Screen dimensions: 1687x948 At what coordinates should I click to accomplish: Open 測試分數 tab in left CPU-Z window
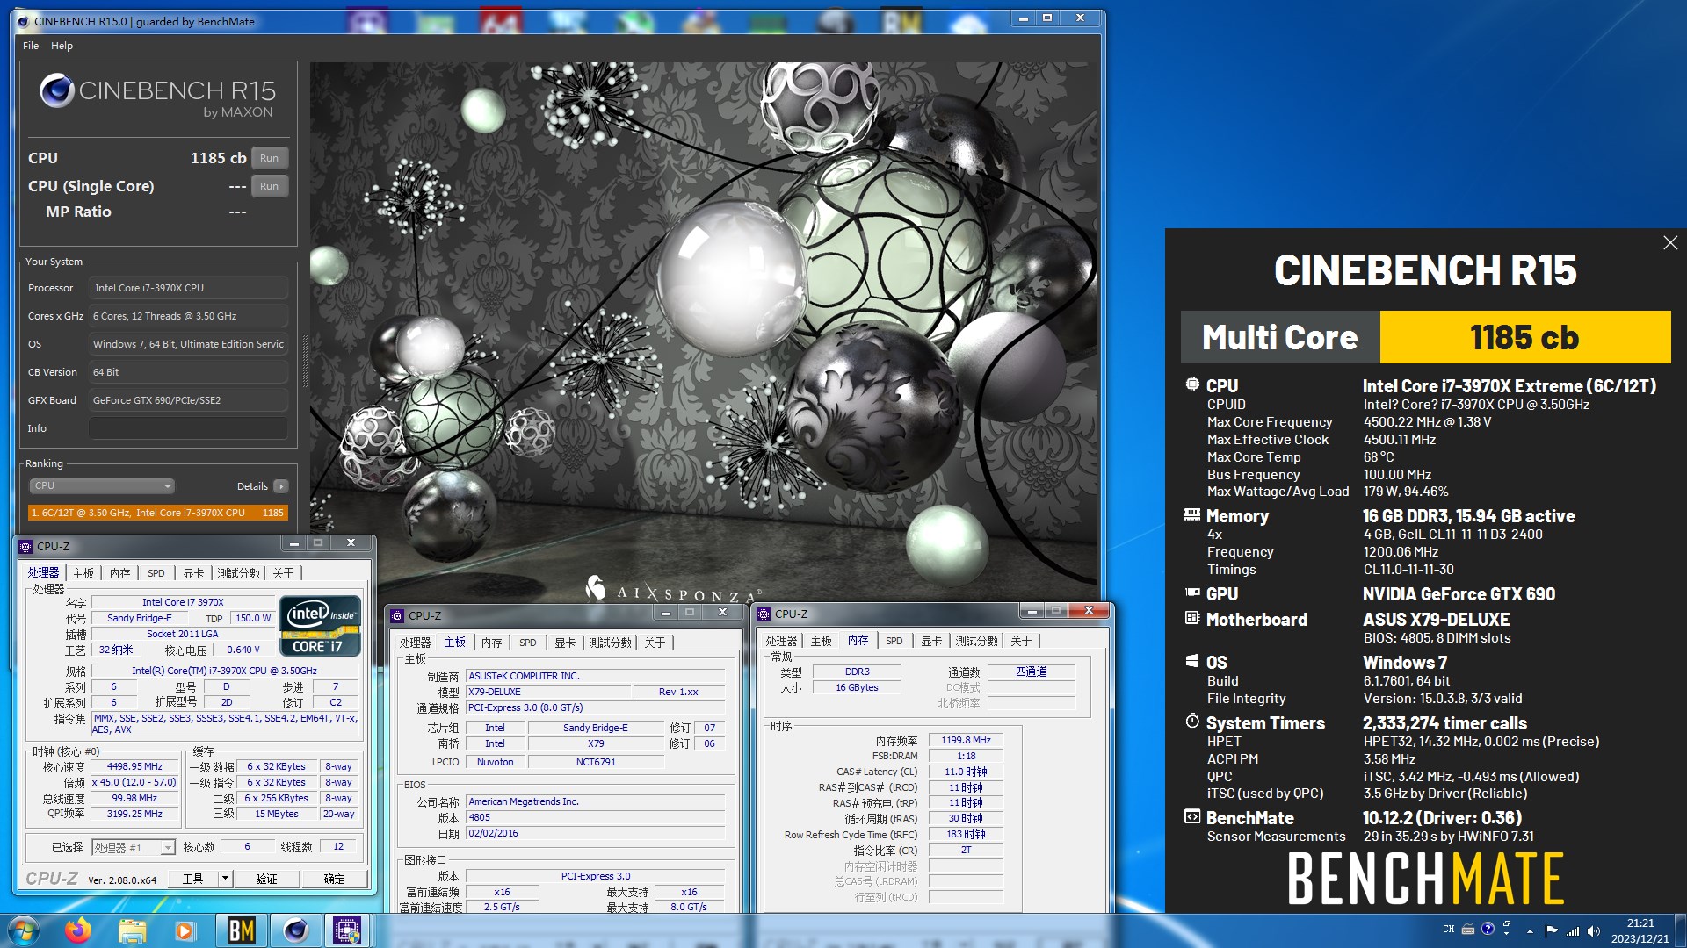(x=239, y=573)
